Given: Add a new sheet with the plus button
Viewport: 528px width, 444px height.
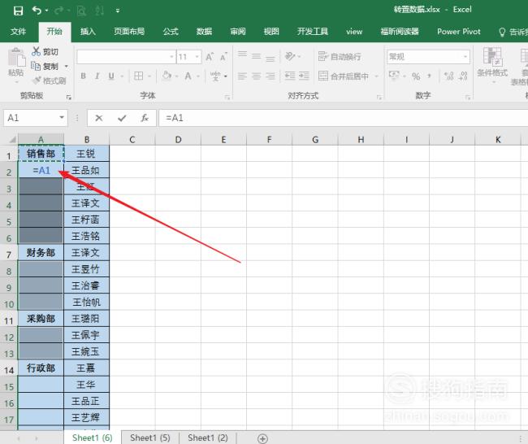Looking at the screenshot, I should [x=262, y=438].
